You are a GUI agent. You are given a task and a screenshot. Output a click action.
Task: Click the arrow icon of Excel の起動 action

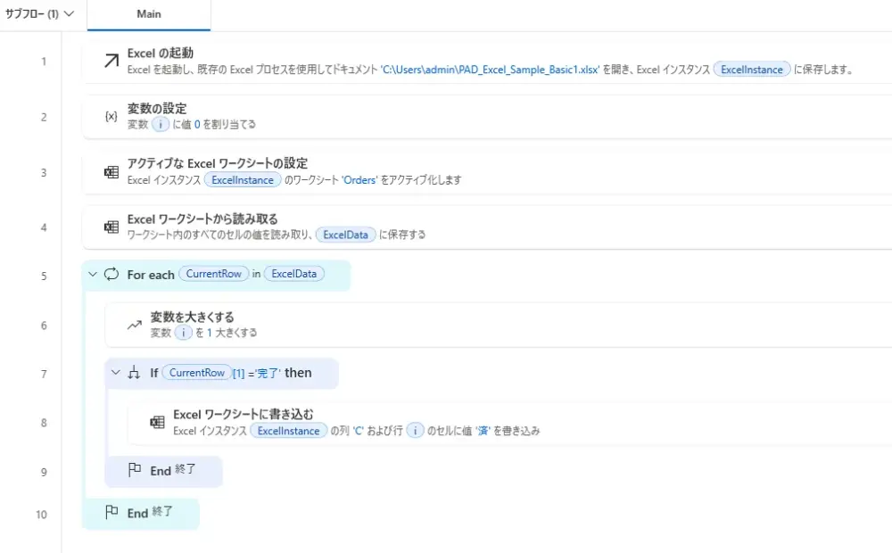coord(111,62)
